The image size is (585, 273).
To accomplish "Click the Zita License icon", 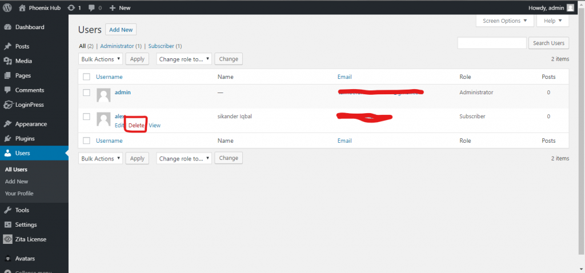I will click(x=7, y=239).
